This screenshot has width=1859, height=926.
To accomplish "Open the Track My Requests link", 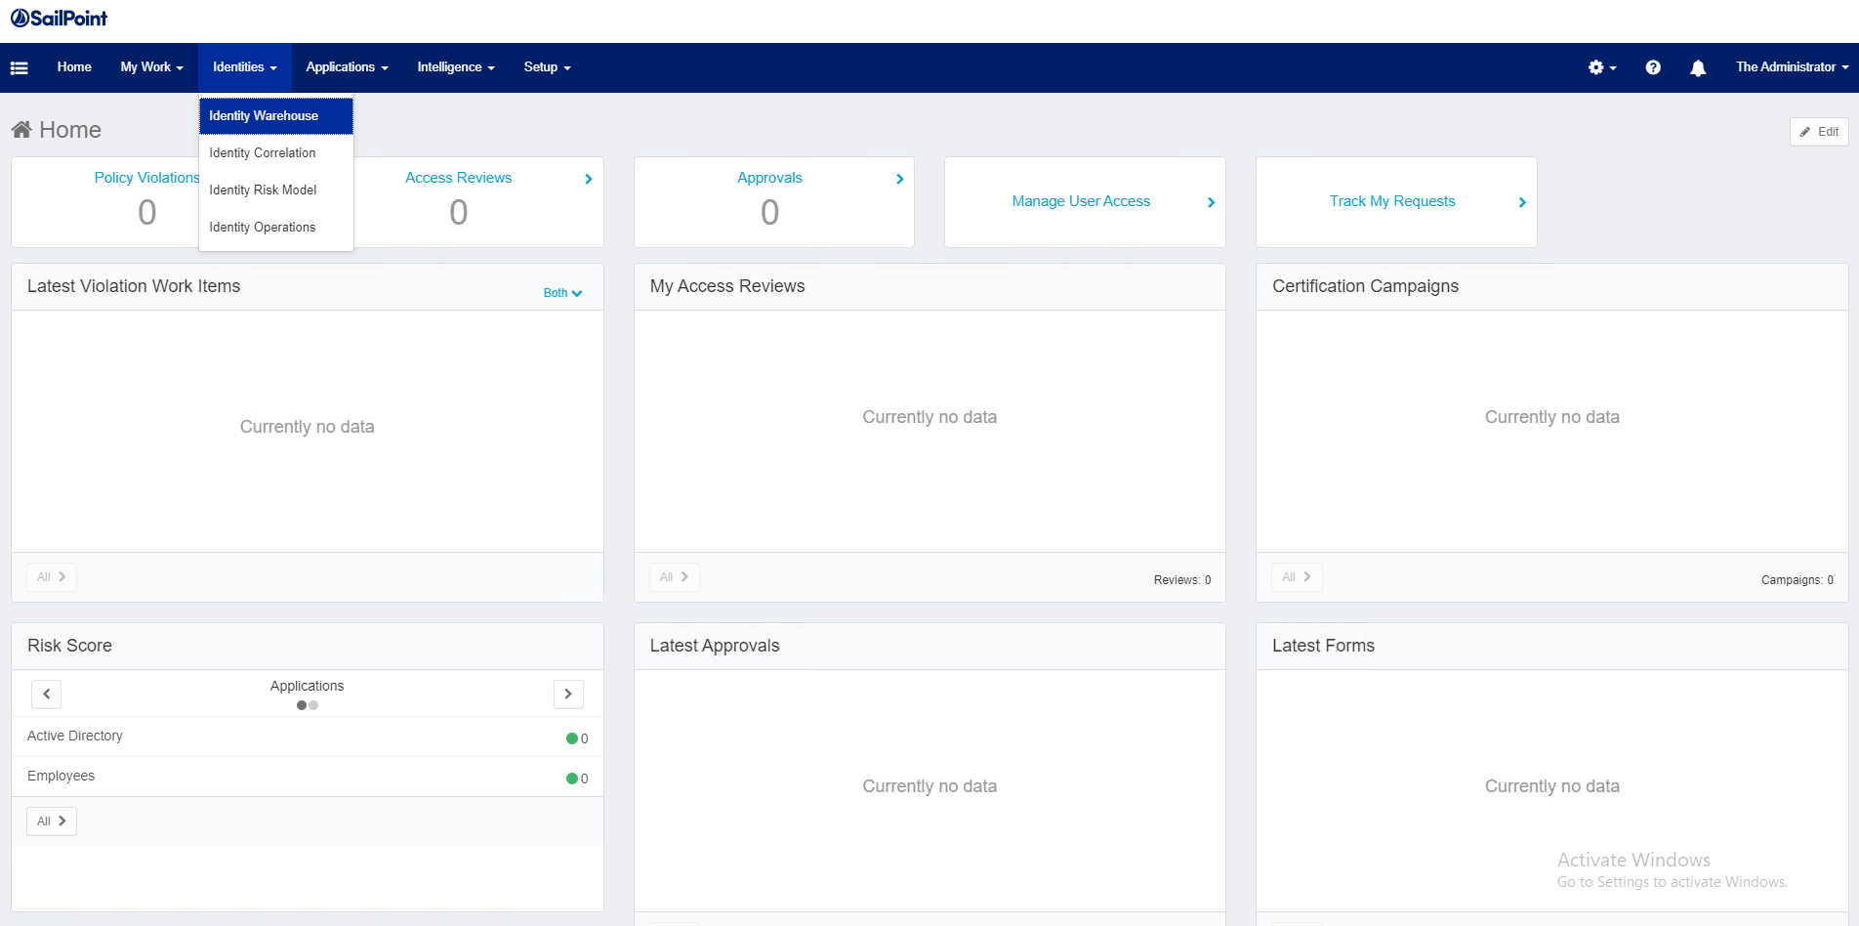I will click(1392, 201).
